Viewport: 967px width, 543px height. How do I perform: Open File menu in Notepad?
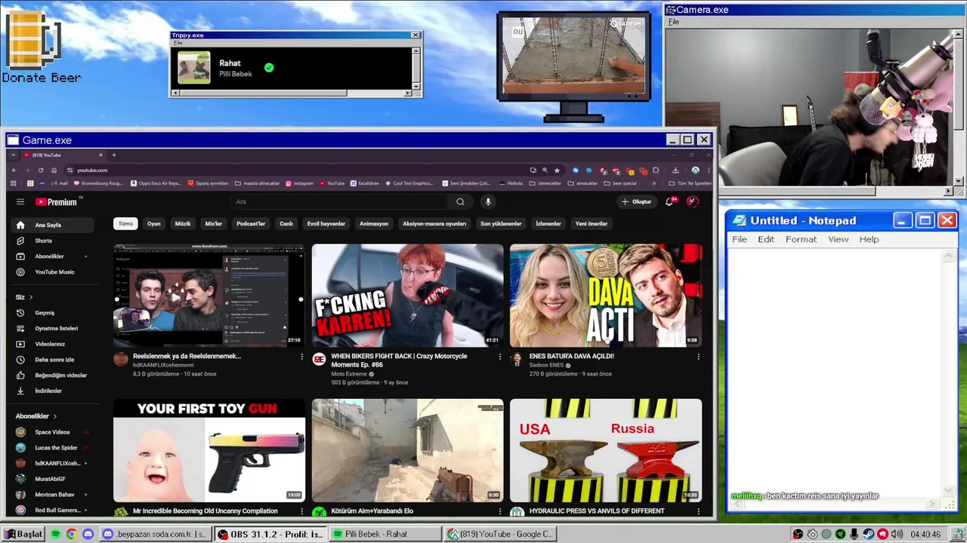click(740, 239)
